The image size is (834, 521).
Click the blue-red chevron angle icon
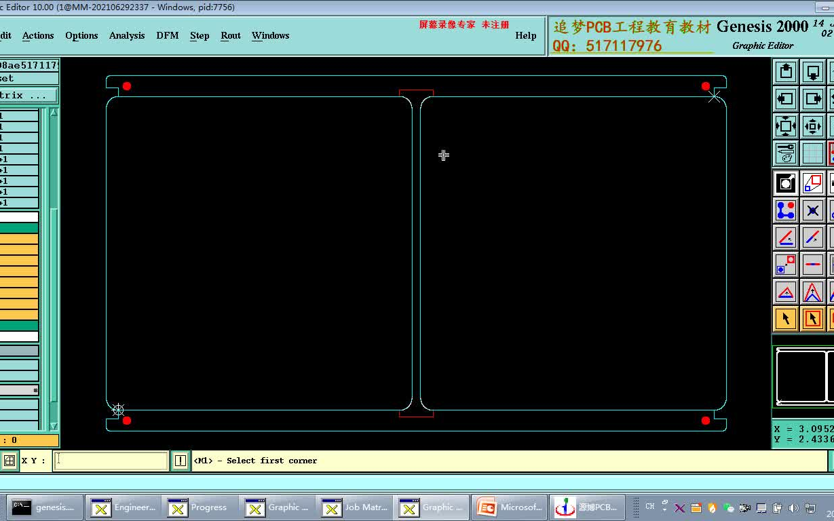pos(812,292)
